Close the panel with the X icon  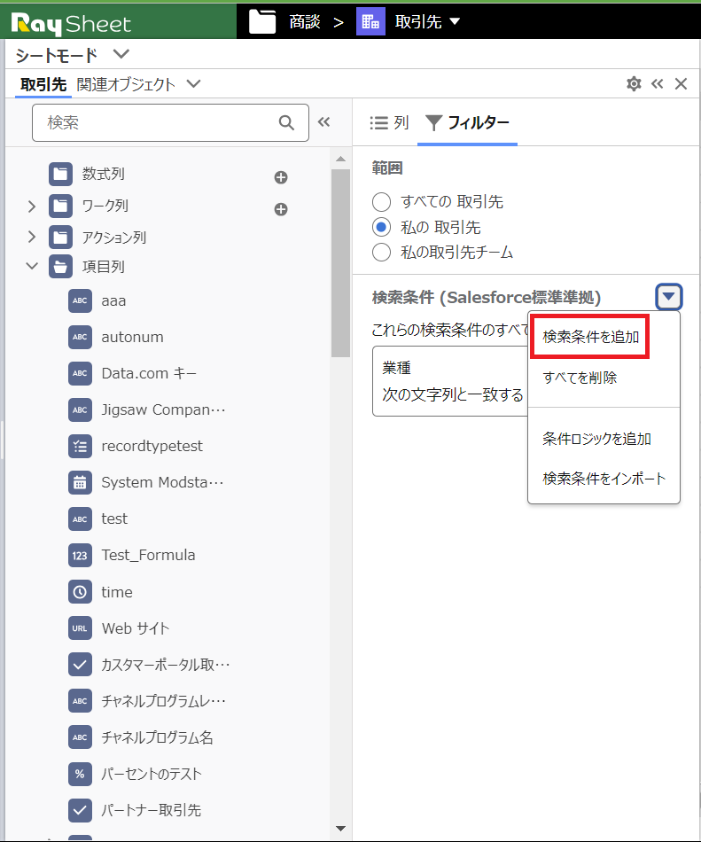coord(682,84)
